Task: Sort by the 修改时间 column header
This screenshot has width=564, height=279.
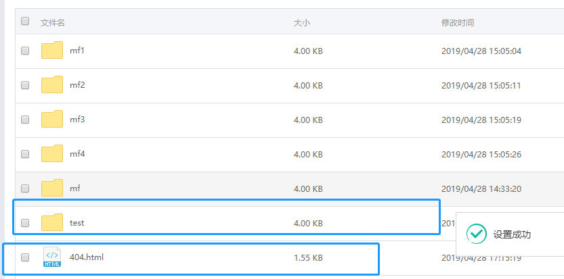Action: pos(458,22)
